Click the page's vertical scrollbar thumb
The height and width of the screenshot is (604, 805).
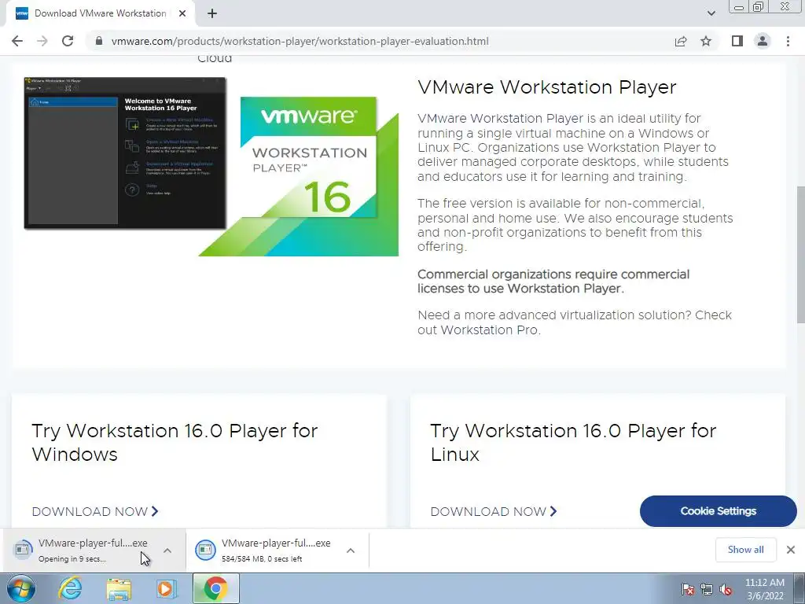(x=800, y=254)
